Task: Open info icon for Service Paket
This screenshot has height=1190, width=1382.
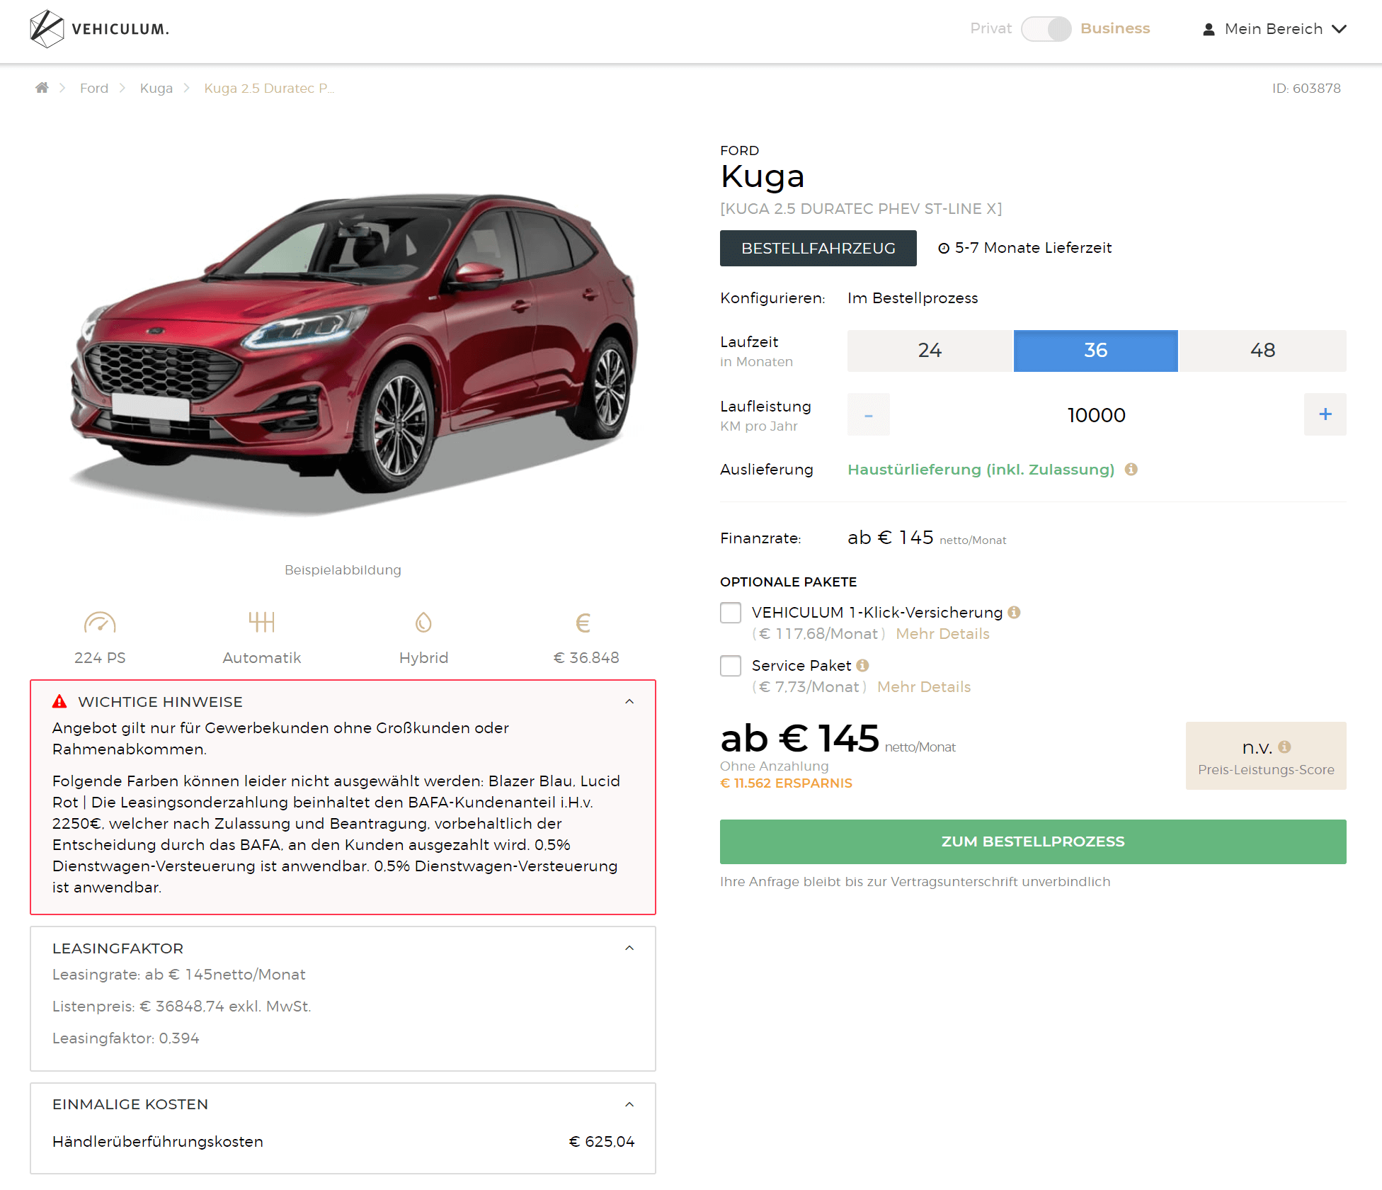Action: tap(862, 665)
